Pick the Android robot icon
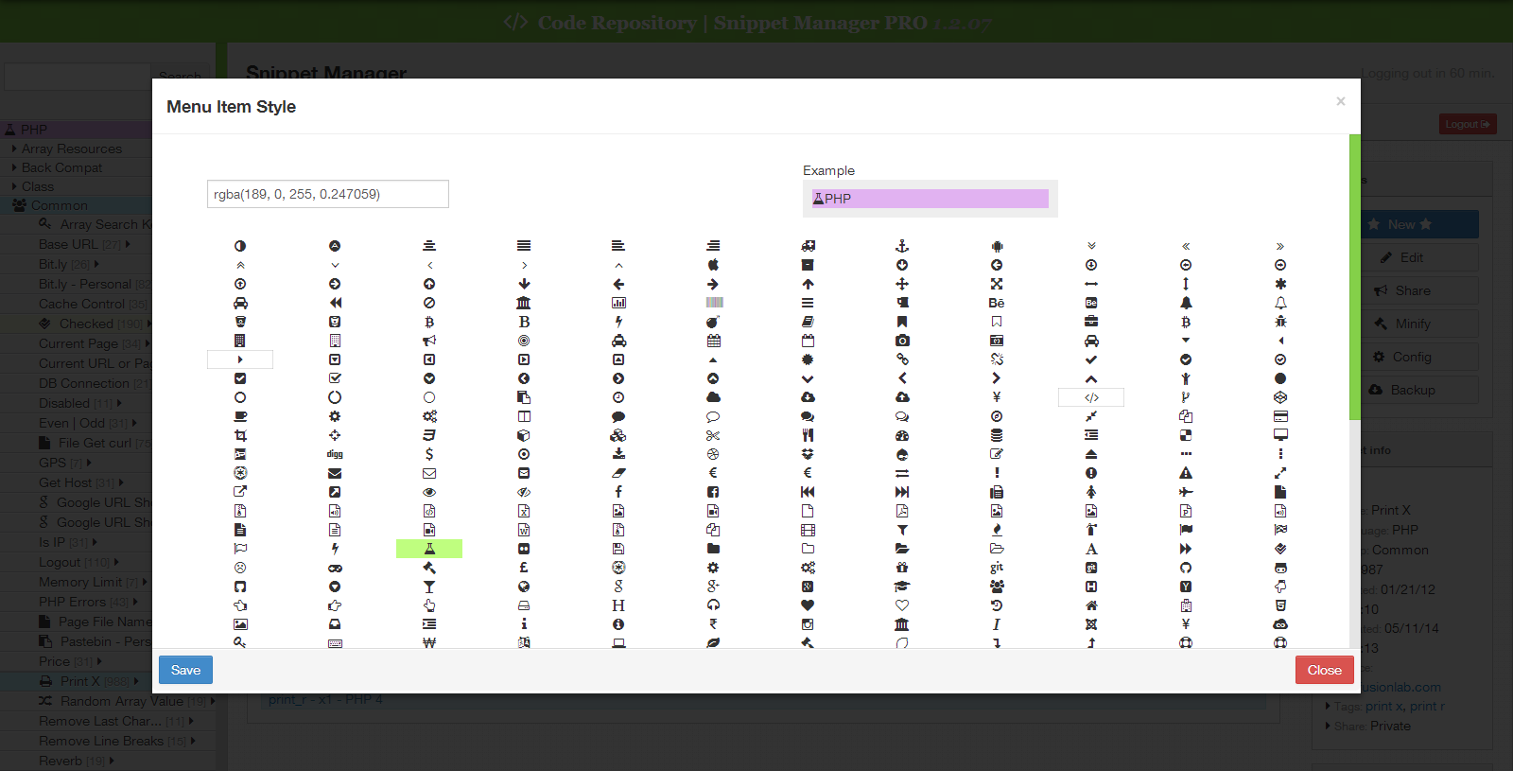The height and width of the screenshot is (771, 1513). tap(997, 246)
